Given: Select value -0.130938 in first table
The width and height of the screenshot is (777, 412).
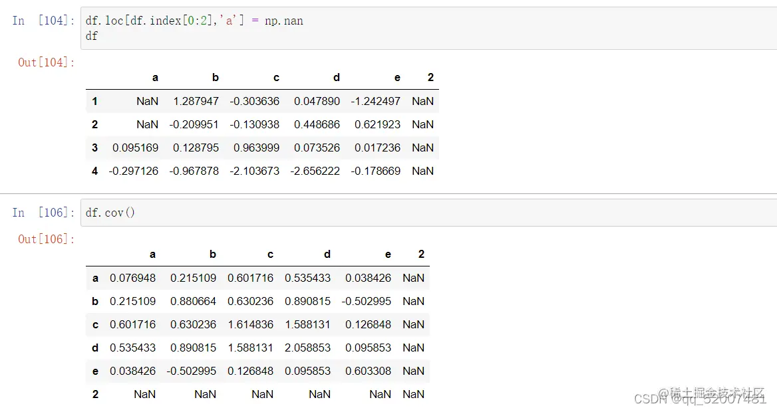Looking at the screenshot, I should [x=254, y=125].
